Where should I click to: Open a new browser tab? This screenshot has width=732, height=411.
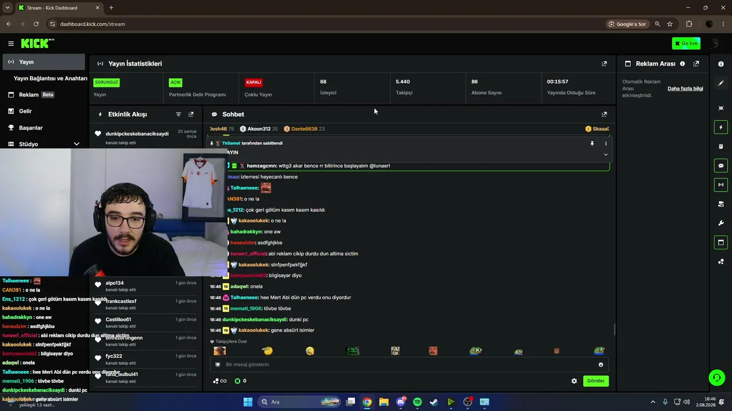(111, 8)
